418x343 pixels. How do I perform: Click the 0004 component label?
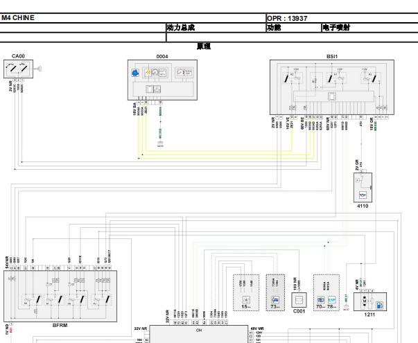point(162,57)
